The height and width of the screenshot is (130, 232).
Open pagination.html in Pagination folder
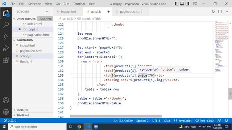pyautogui.click(x=33, y=51)
